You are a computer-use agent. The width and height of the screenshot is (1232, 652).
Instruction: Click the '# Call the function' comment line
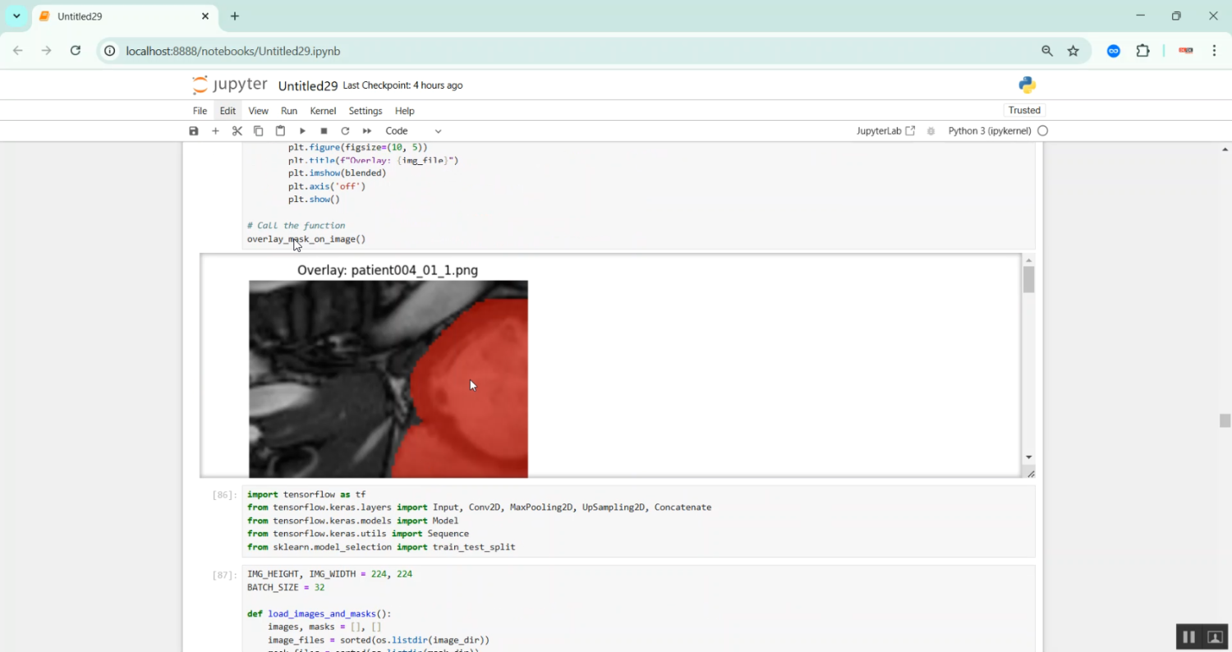(297, 226)
